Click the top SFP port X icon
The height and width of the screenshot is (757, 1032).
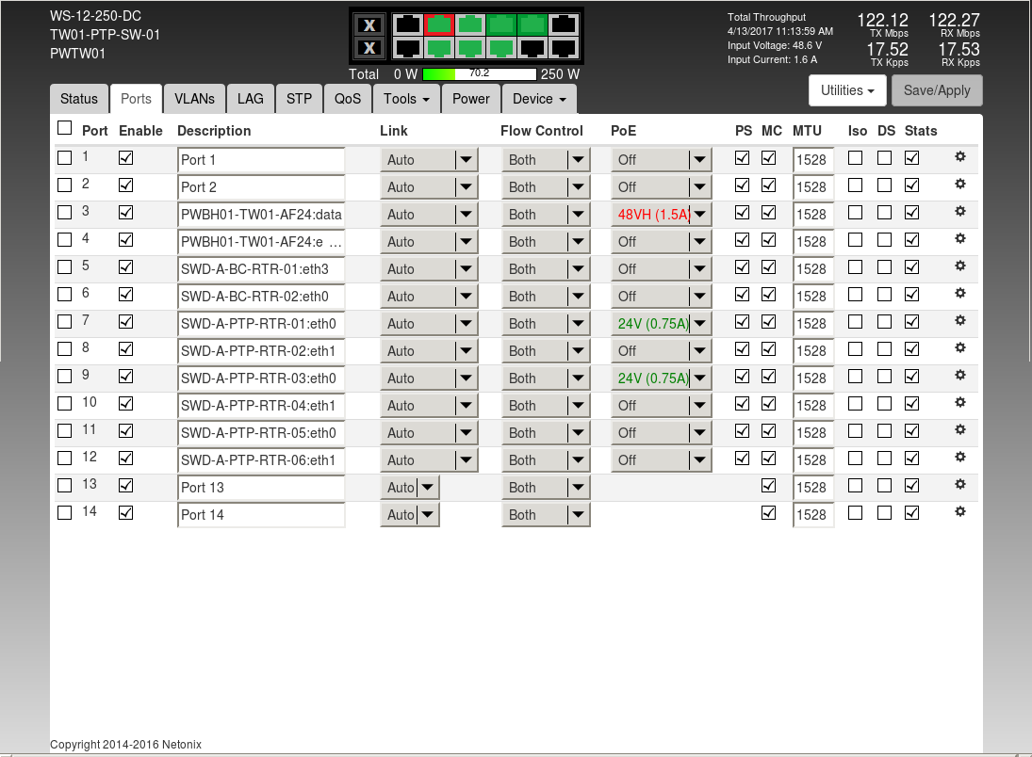[x=369, y=25]
